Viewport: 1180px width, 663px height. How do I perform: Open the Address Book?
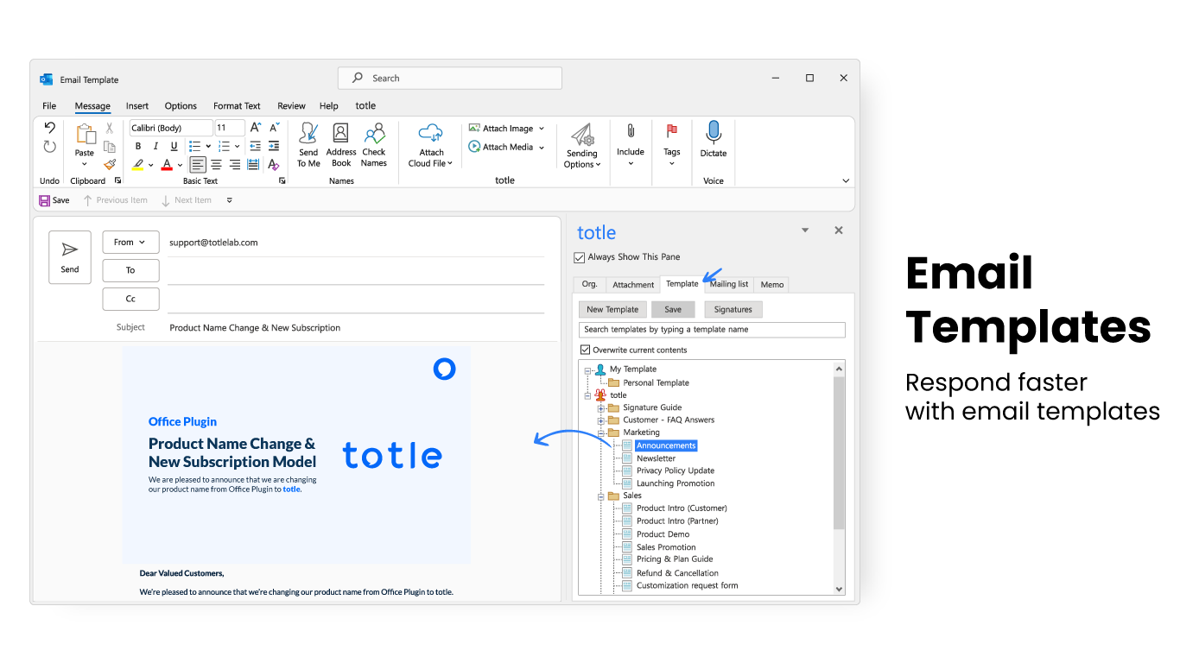341,145
